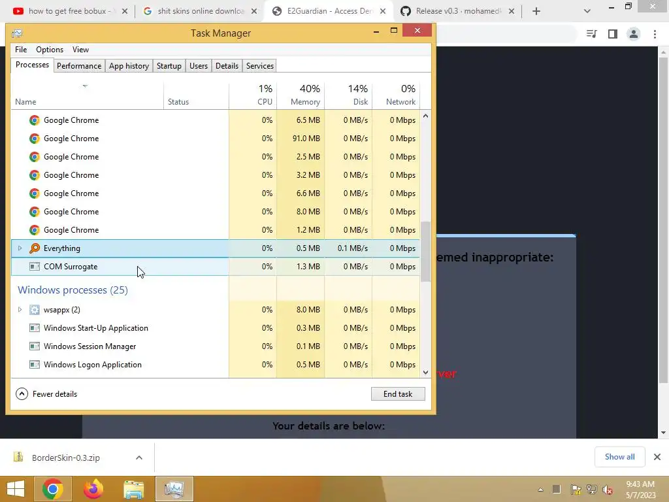Click the network tray icon
The image size is (669, 502).
pos(592,490)
